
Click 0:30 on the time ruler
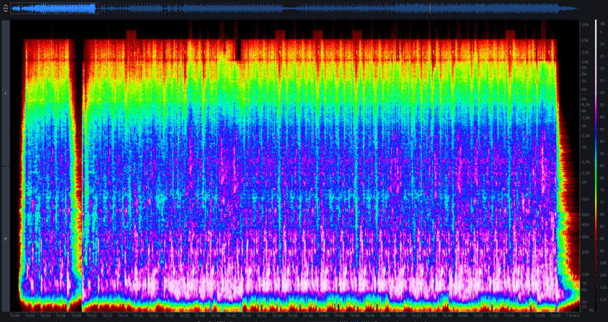pos(247,316)
